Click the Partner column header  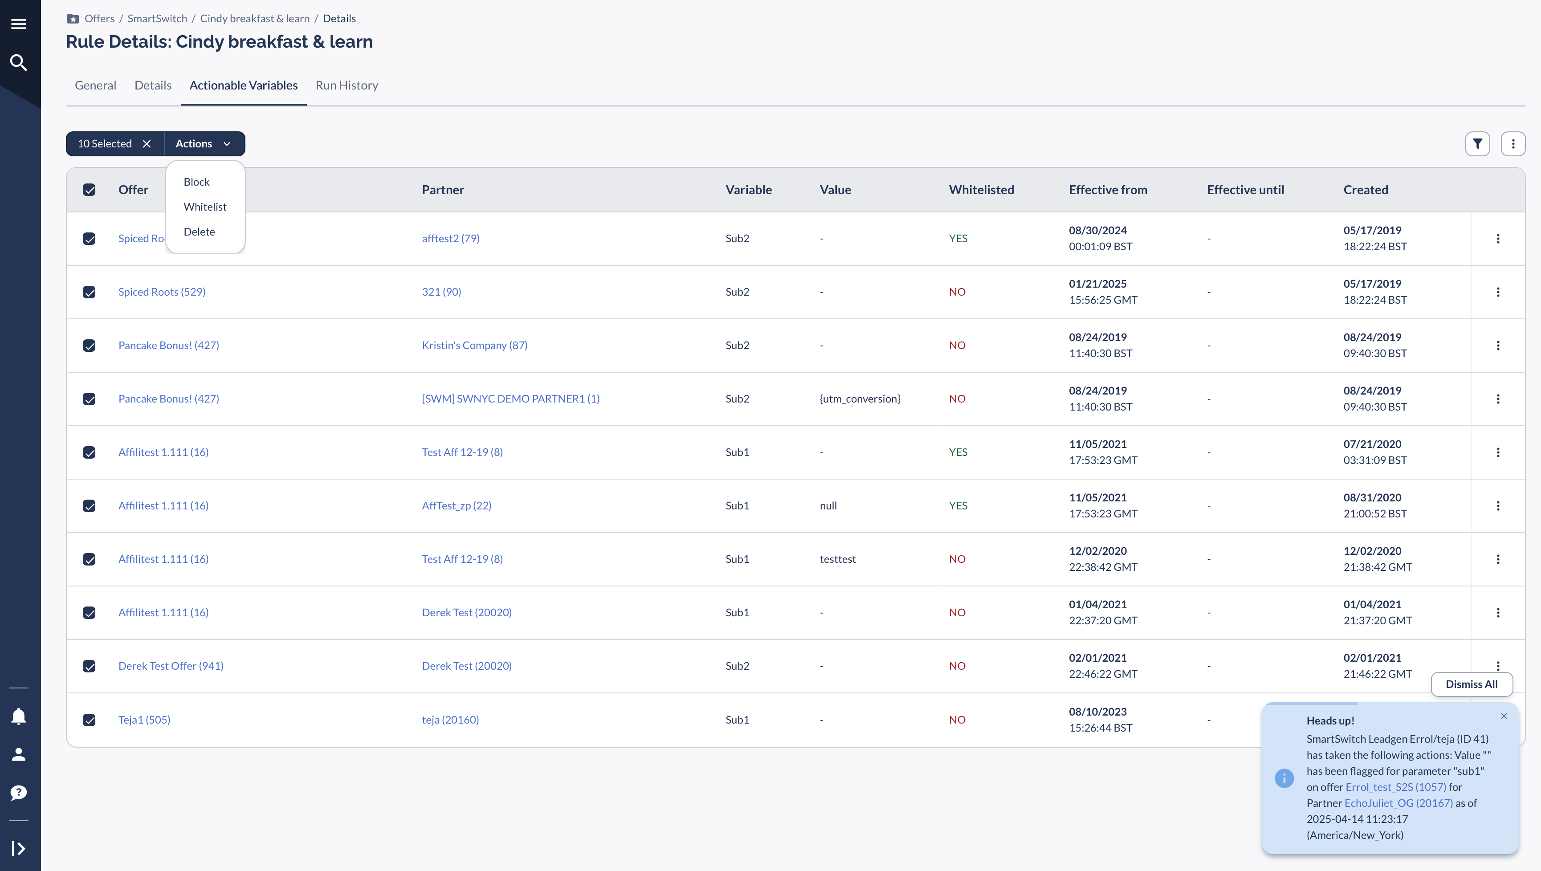(x=443, y=190)
